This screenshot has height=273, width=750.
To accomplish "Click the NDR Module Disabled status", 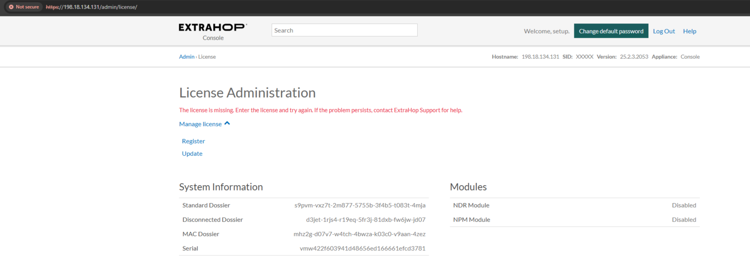I will click(684, 205).
